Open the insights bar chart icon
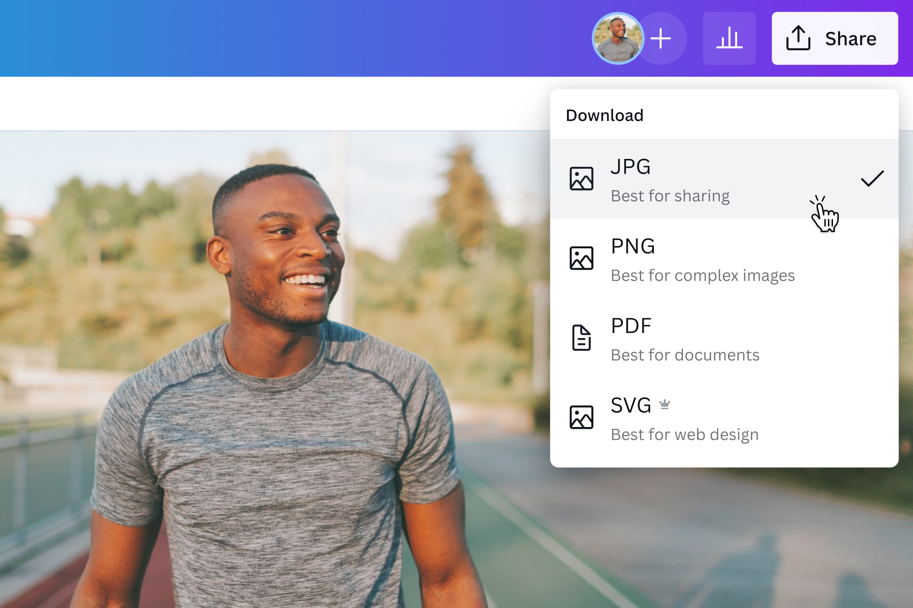 (729, 38)
